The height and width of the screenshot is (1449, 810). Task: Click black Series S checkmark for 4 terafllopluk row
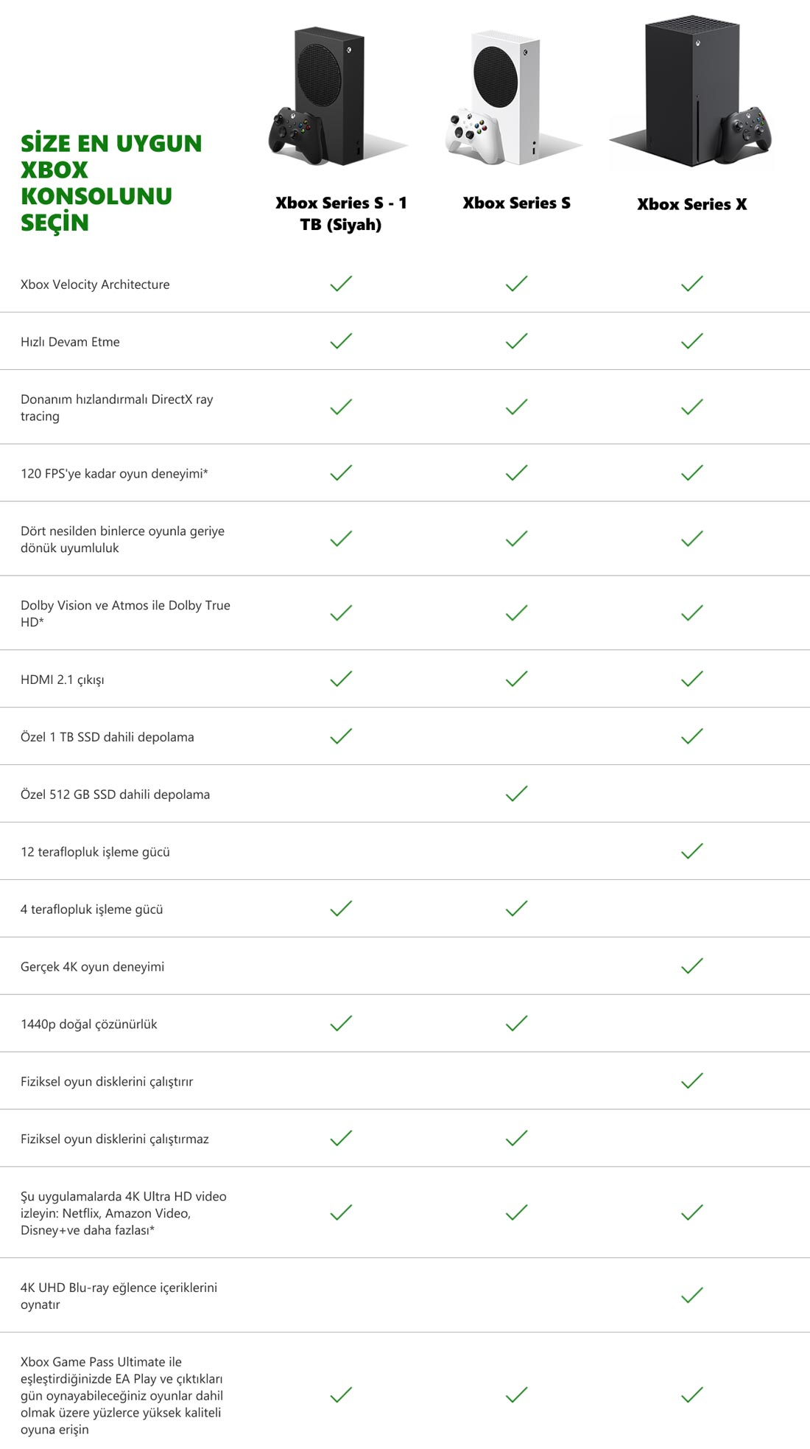pyautogui.click(x=341, y=909)
